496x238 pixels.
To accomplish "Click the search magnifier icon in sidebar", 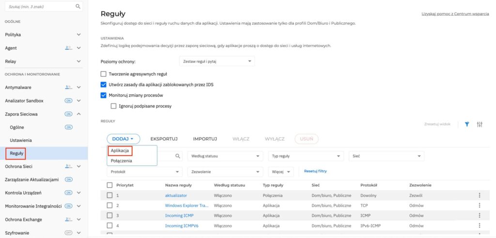I will tap(78, 6).
